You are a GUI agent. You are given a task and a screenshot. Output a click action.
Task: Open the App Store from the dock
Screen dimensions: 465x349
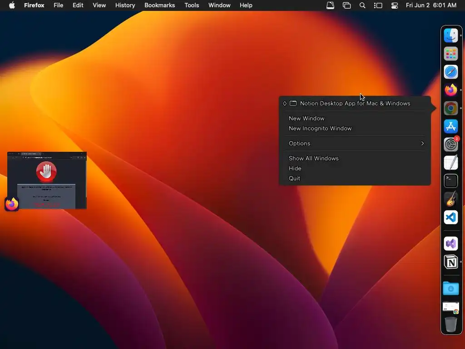tap(451, 126)
